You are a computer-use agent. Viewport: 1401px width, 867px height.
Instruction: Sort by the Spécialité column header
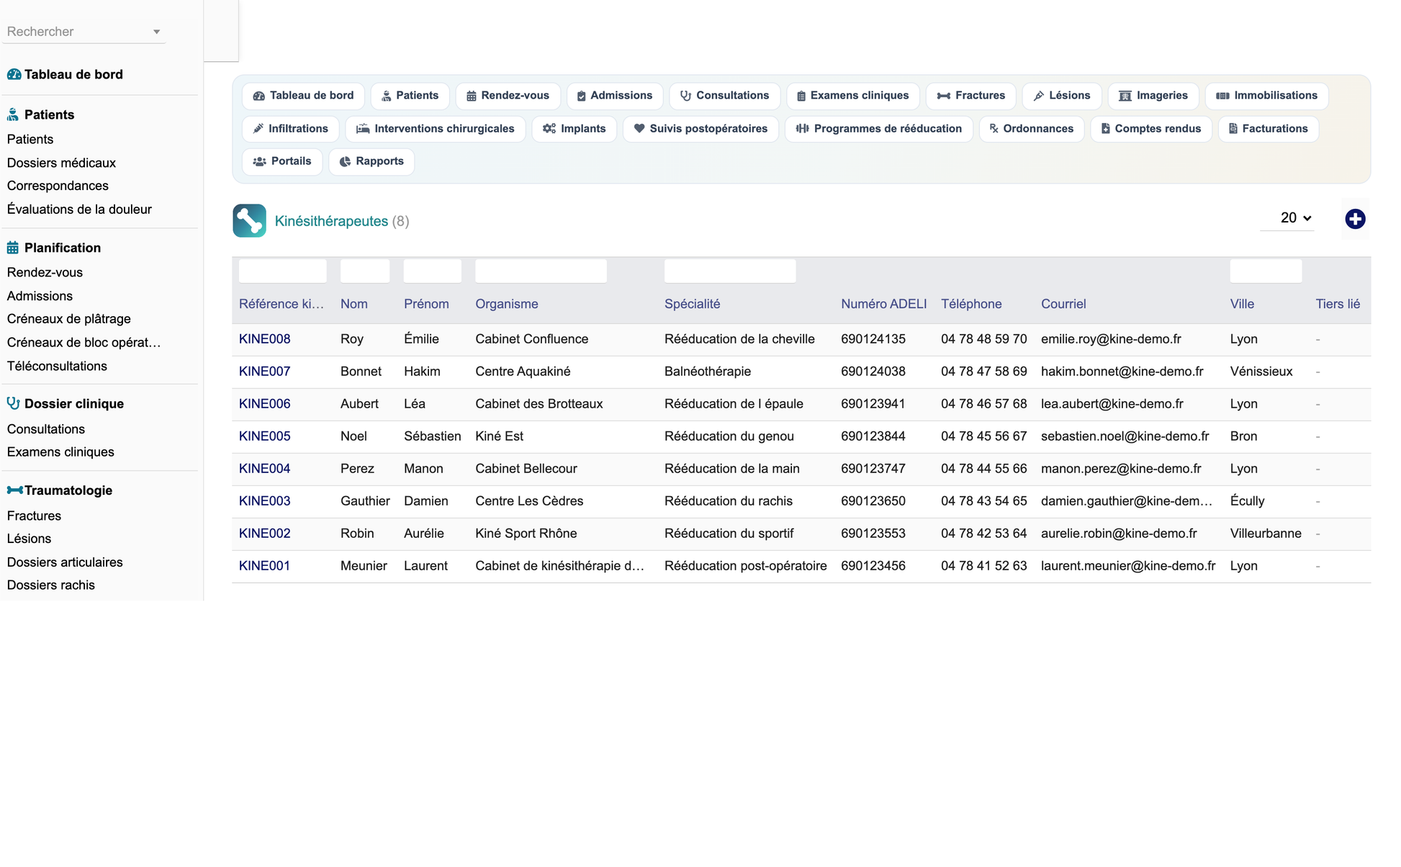point(692,304)
